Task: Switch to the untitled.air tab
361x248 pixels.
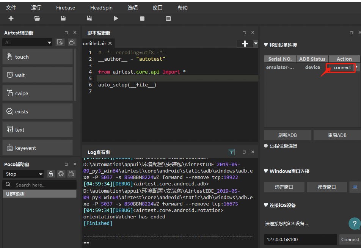Action: [x=95, y=44]
